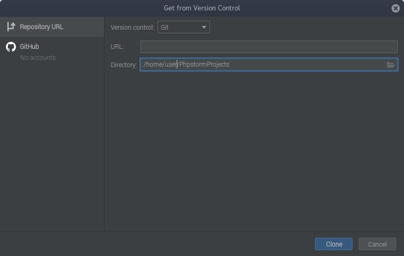Place cursor in the PhpstormProjects path text
The width and height of the screenshot is (404, 256).
204,65
